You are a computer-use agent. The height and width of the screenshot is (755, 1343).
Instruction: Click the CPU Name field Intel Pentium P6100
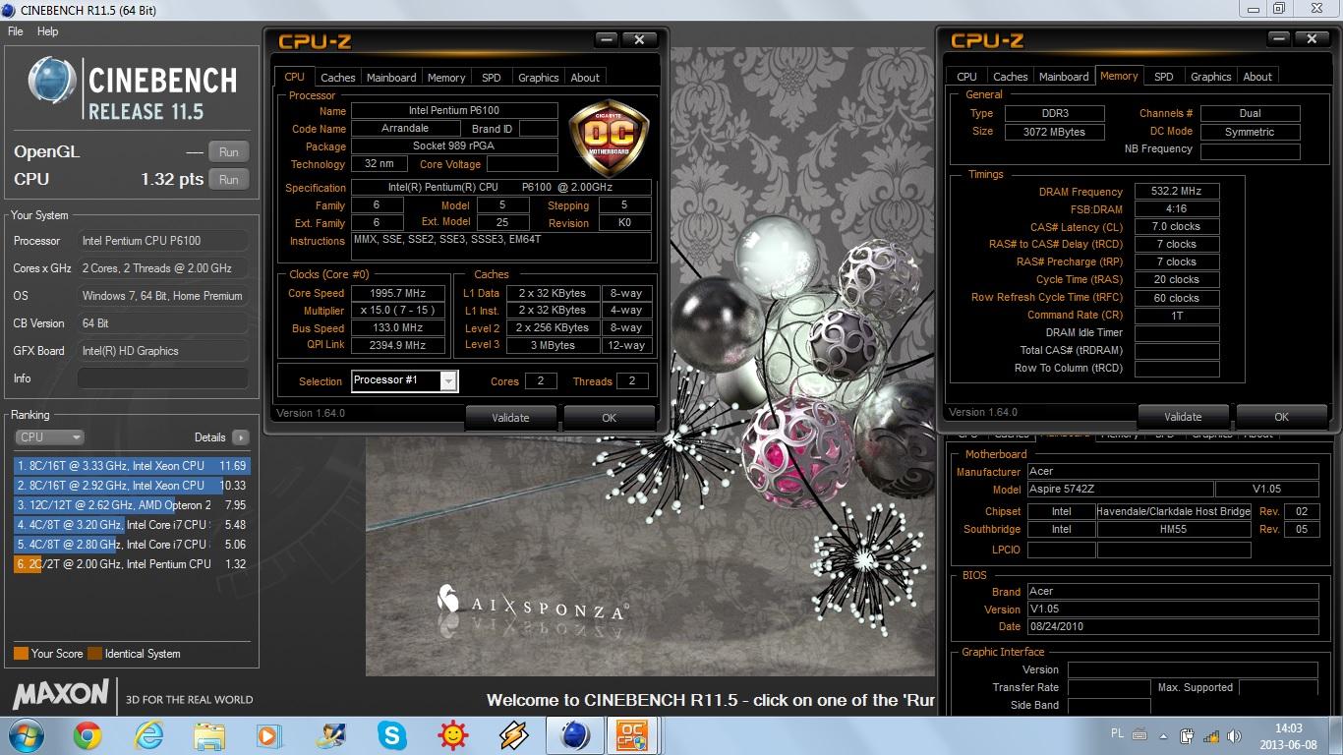(454, 111)
